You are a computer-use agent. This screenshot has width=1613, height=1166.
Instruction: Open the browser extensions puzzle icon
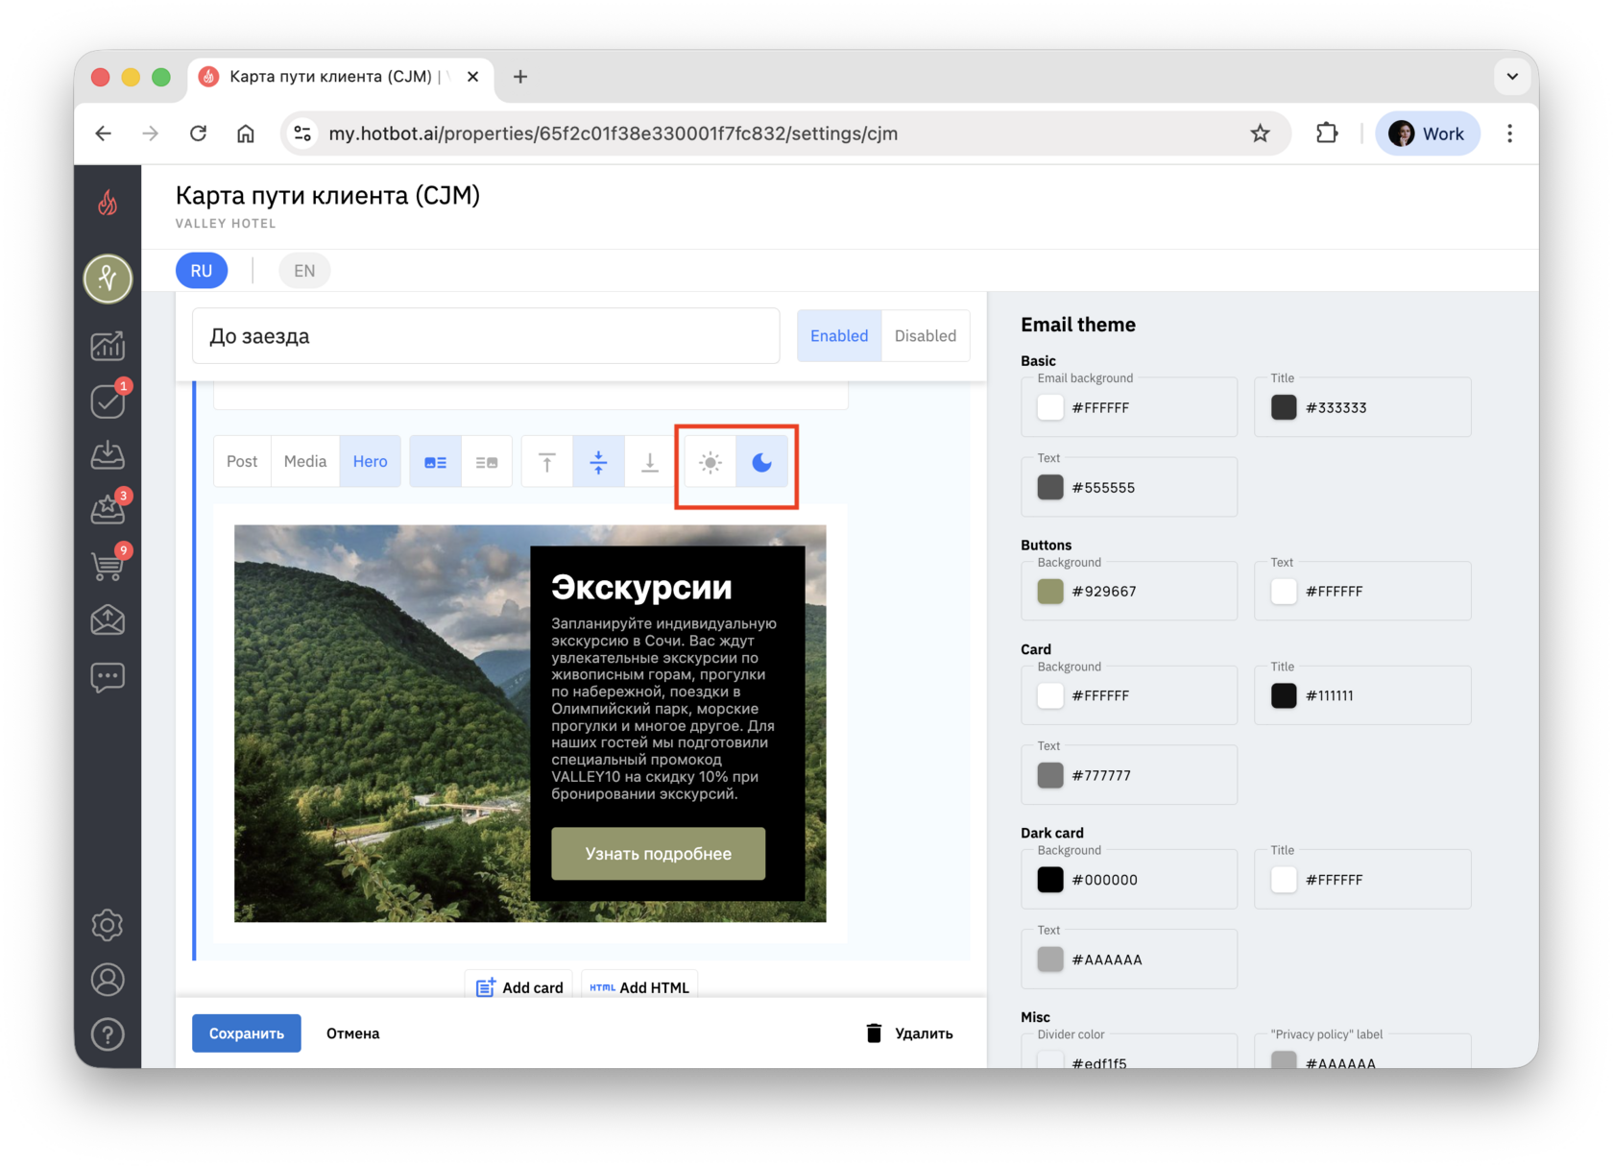pyautogui.click(x=1327, y=134)
